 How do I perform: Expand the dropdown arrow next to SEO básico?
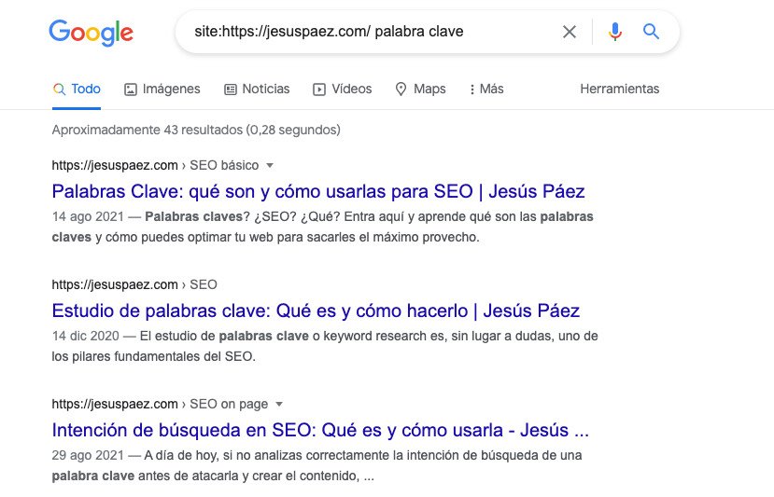[x=270, y=166]
